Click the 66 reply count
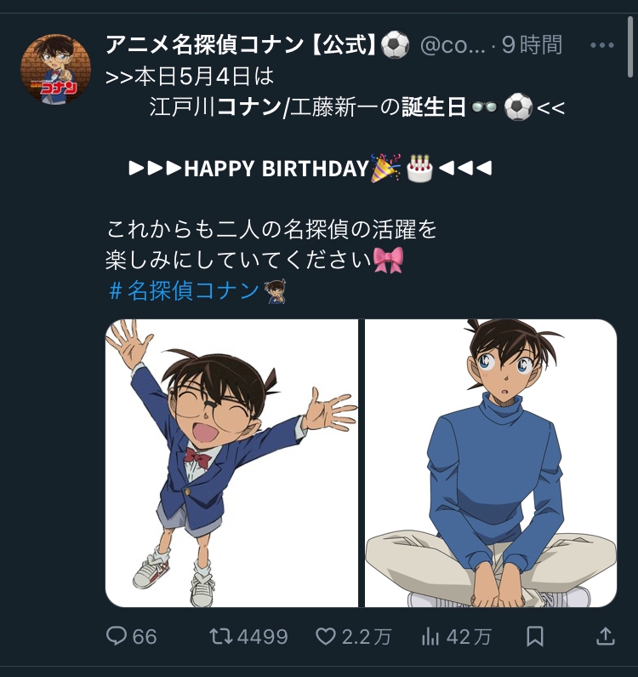Image resolution: width=638 pixels, height=677 pixels. [145, 636]
